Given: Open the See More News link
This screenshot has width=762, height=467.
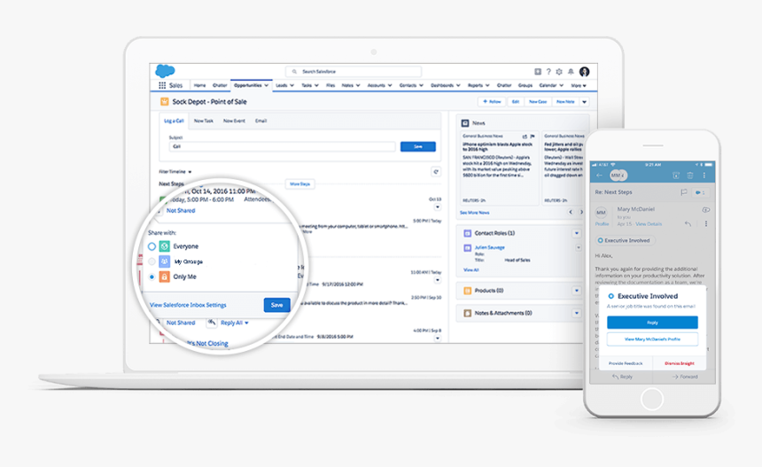Looking at the screenshot, I should pyautogui.click(x=475, y=213).
